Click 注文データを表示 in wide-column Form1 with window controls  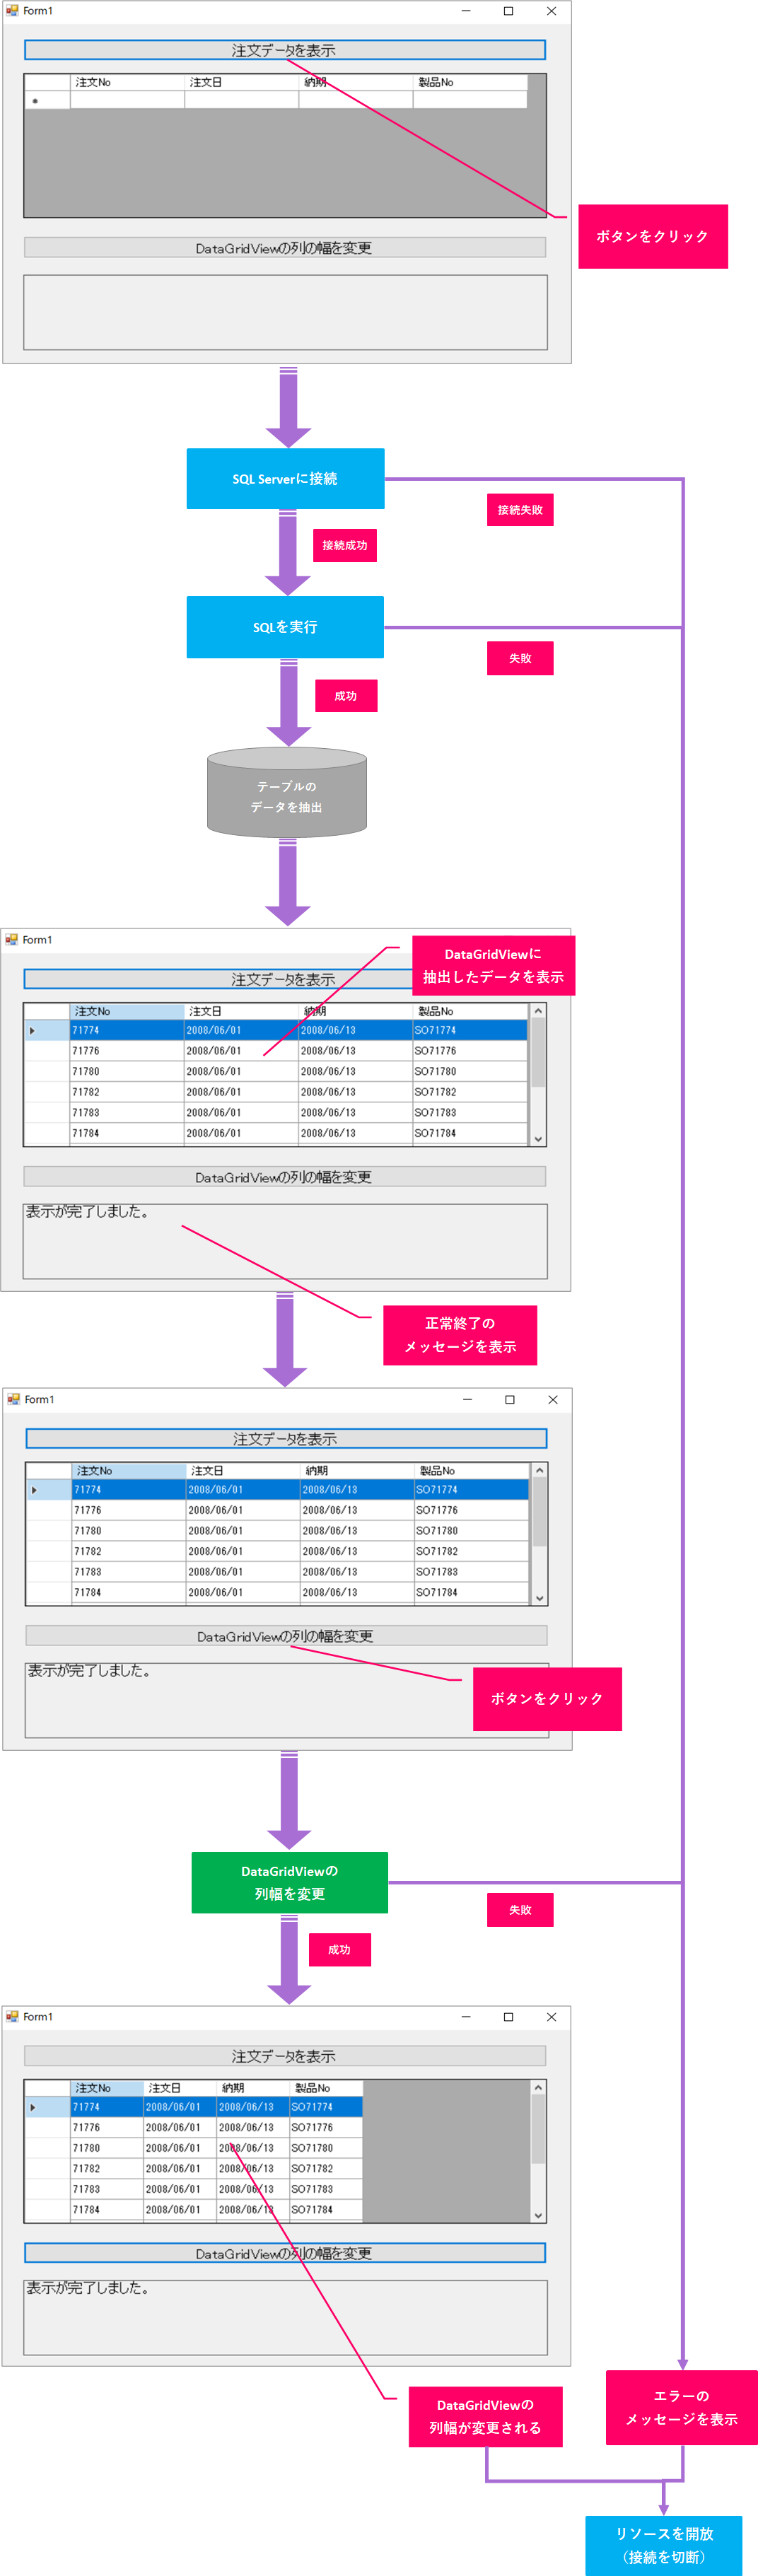pyautogui.click(x=286, y=1438)
